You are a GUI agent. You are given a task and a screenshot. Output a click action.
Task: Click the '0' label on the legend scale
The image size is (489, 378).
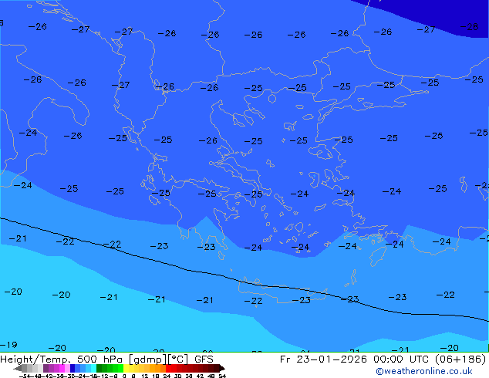click(124, 376)
